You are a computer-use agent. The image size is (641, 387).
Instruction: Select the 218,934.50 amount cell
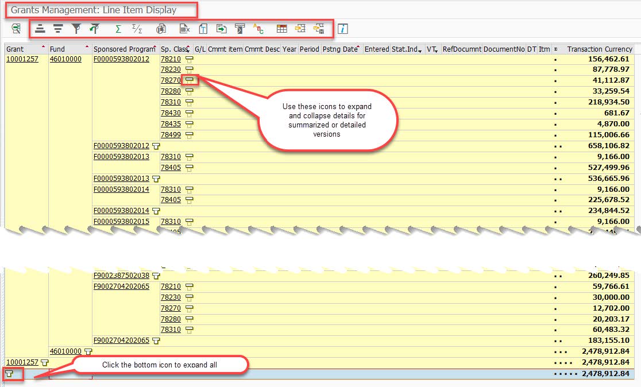click(609, 102)
